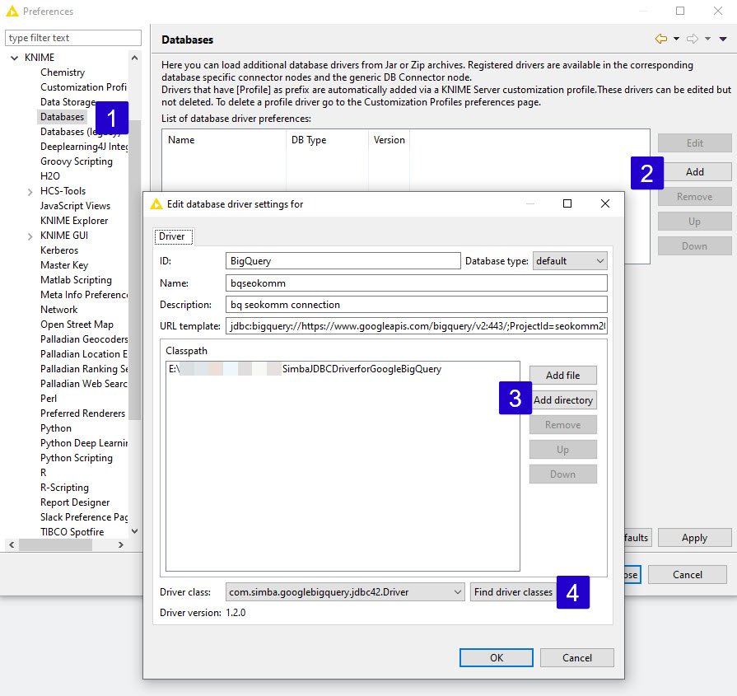
Task: Open the back history dropdown arrow
Action: point(676,39)
